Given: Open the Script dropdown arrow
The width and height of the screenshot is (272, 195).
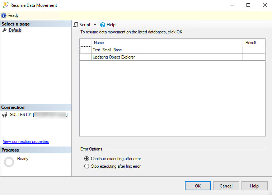Looking at the screenshot, I should (x=95, y=25).
